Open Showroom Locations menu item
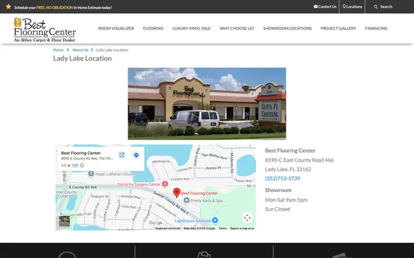414x258 pixels. (x=287, y=28)
